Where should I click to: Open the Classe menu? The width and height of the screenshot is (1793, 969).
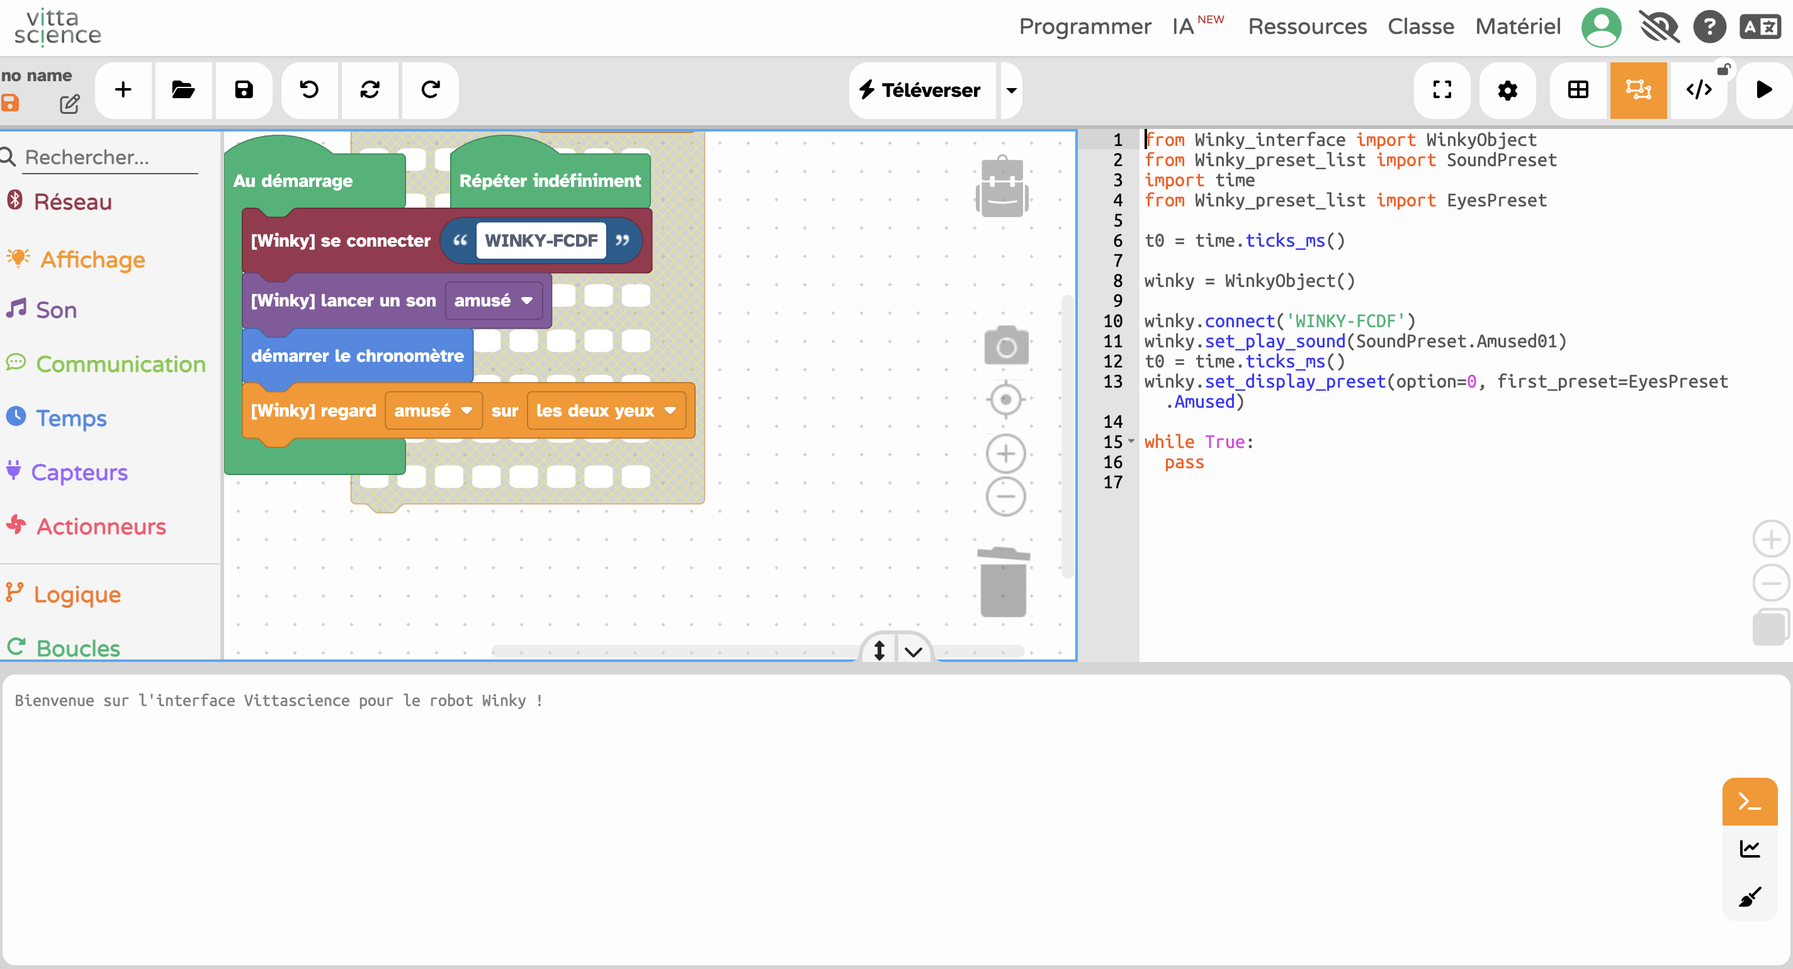1421,26
